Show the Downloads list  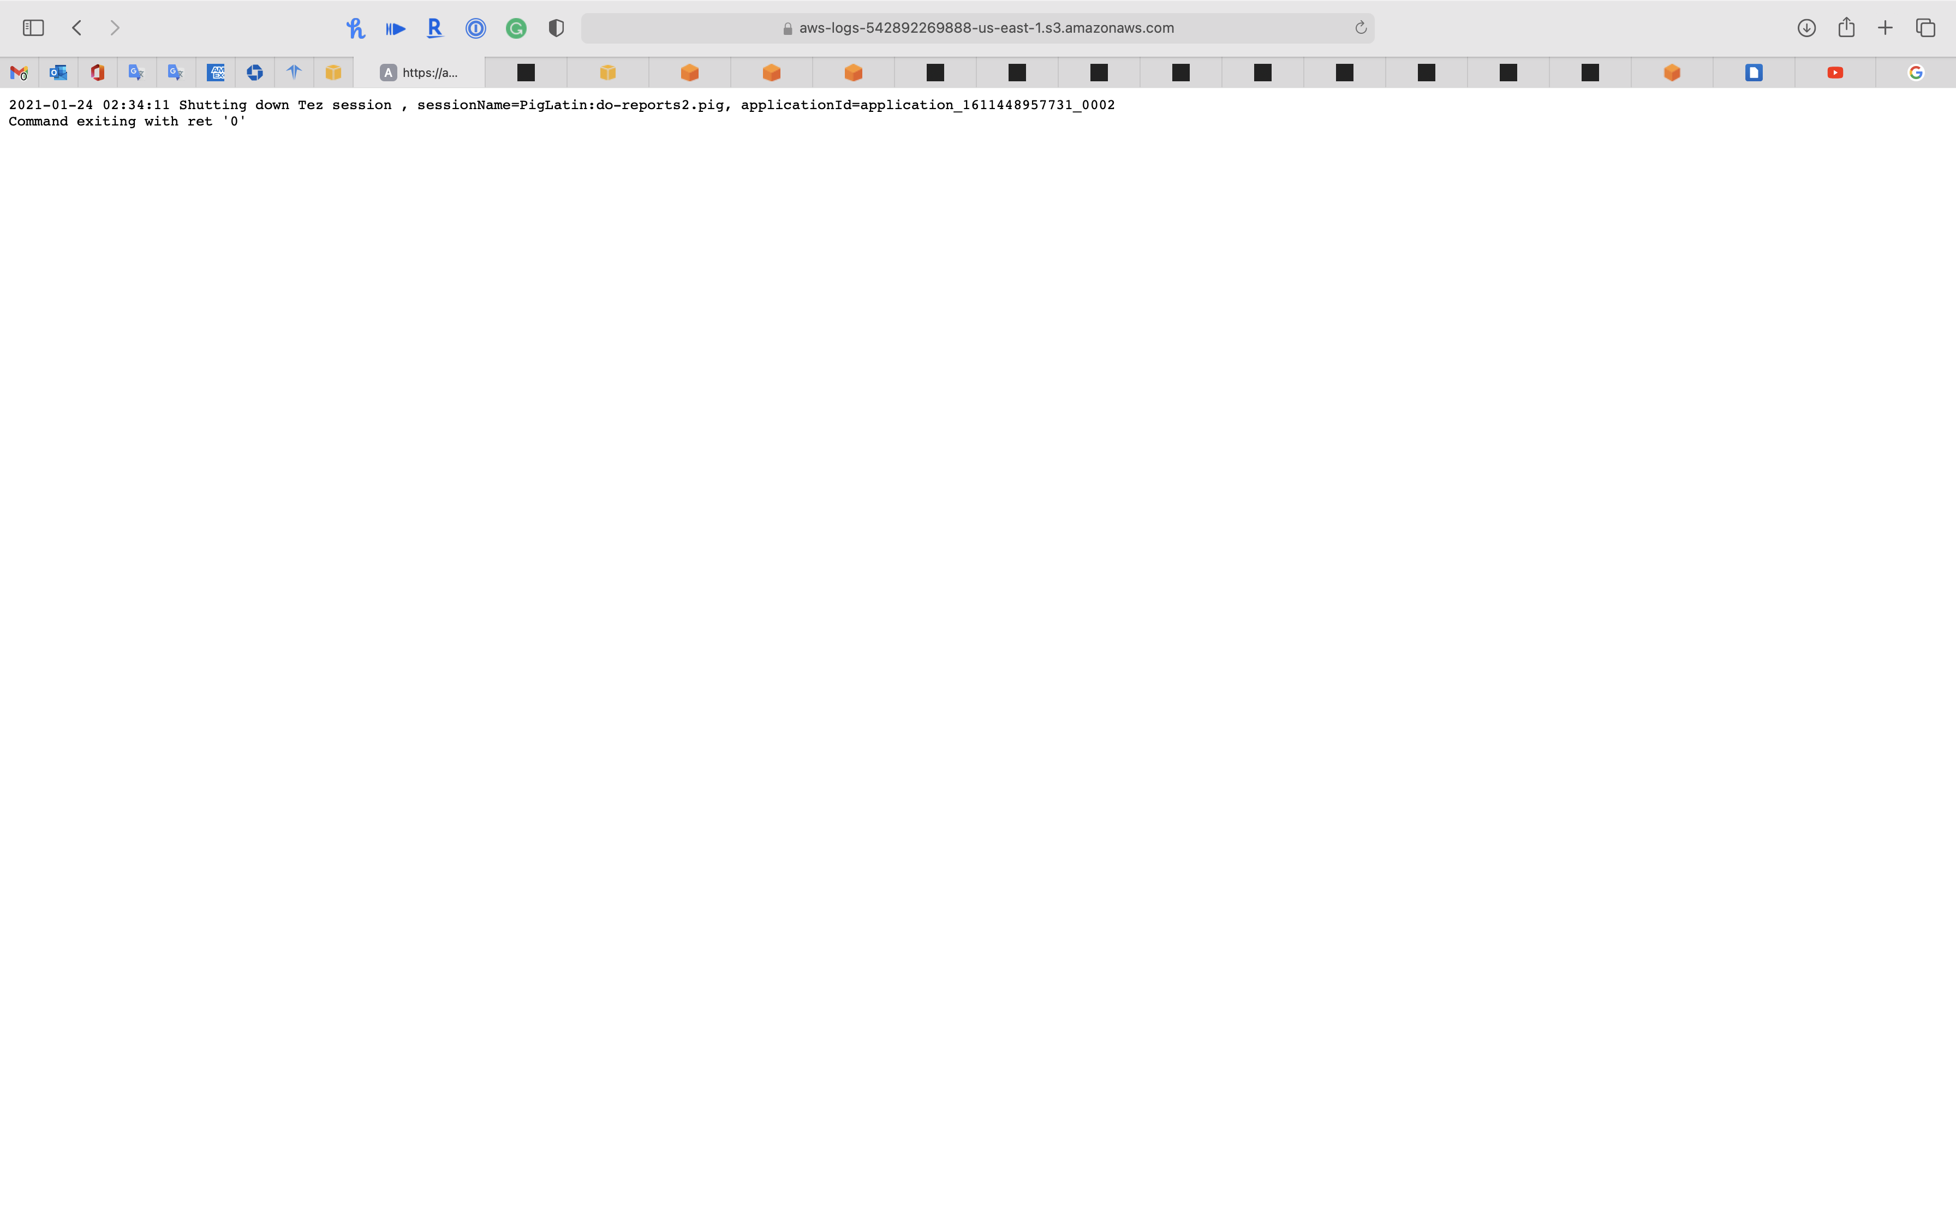tap(1806, 28)
